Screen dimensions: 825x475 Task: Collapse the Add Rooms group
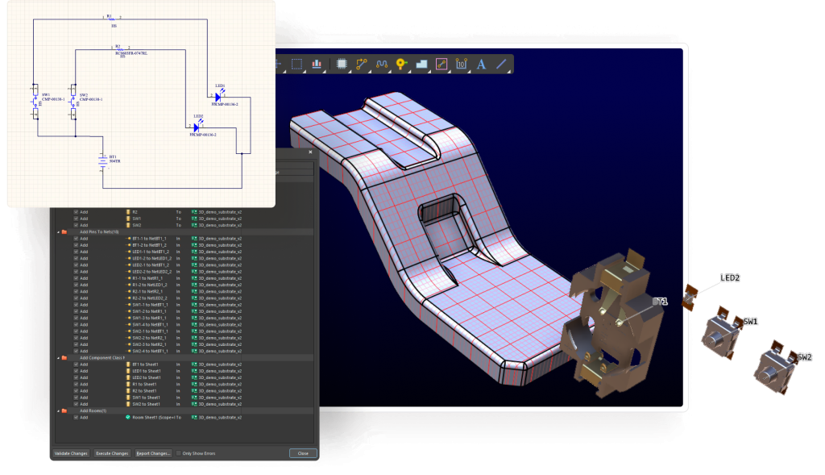(x=57, y=410)
